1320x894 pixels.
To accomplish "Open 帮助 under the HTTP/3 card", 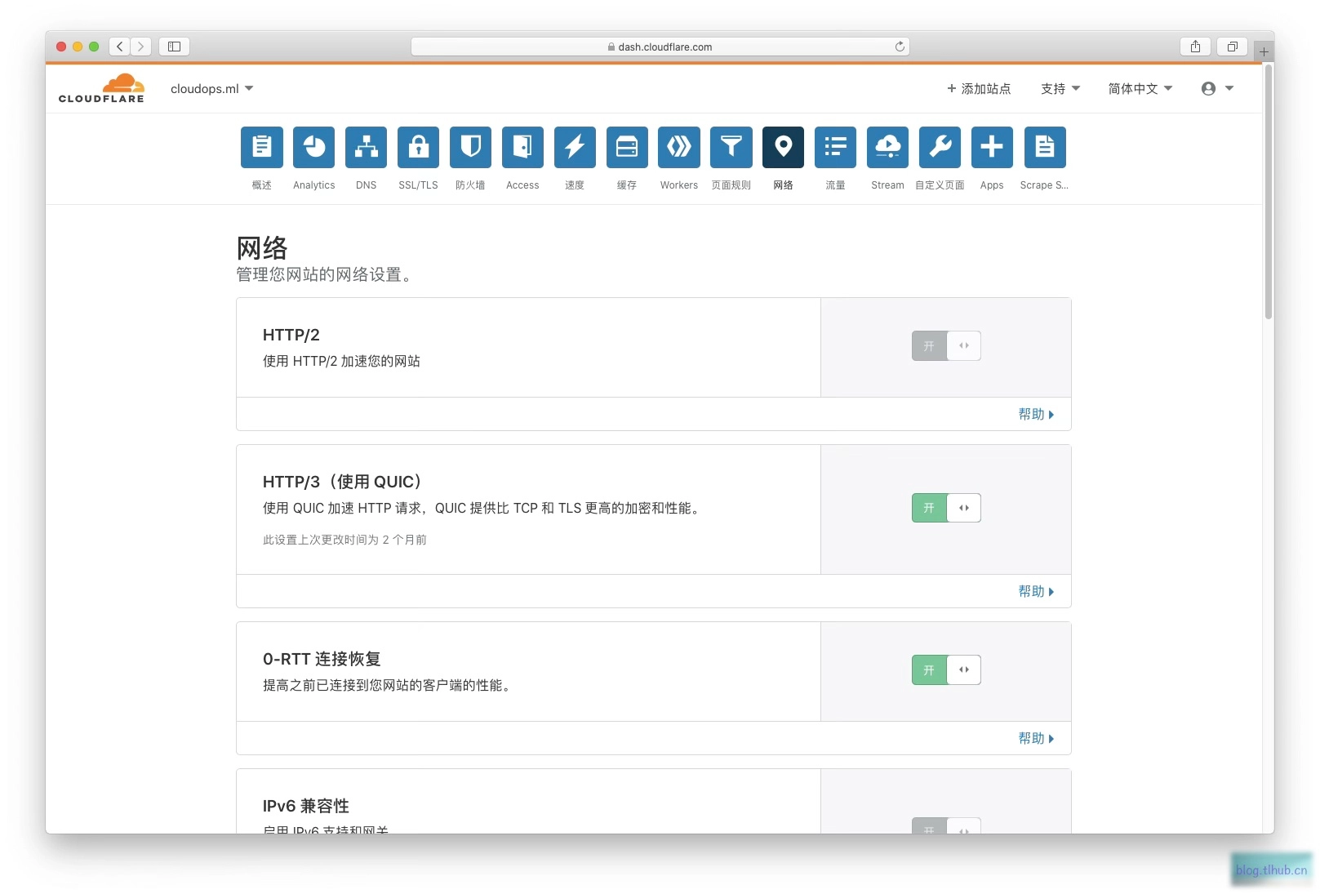I will (1036, 591).
